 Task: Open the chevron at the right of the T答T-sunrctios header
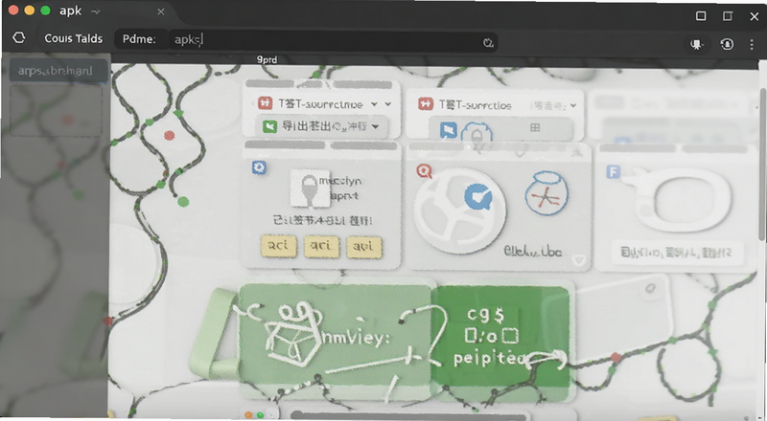click(x=573, y=105)
